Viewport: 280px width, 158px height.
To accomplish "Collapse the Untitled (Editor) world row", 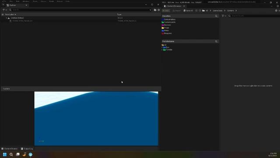I will [7, 18].
